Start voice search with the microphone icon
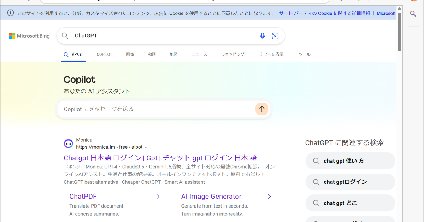Viewport: 424px width, 222px height. click(262, 36)
